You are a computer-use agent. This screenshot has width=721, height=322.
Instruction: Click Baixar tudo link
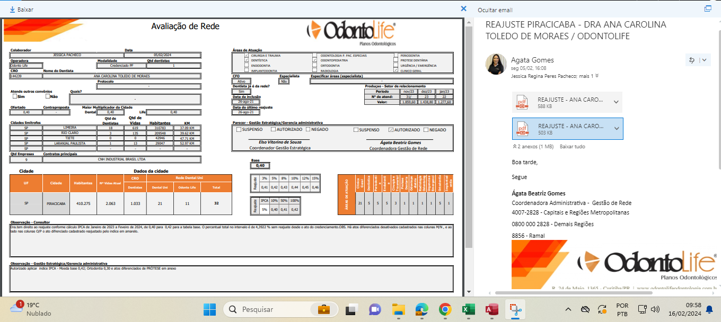(573, 146)
